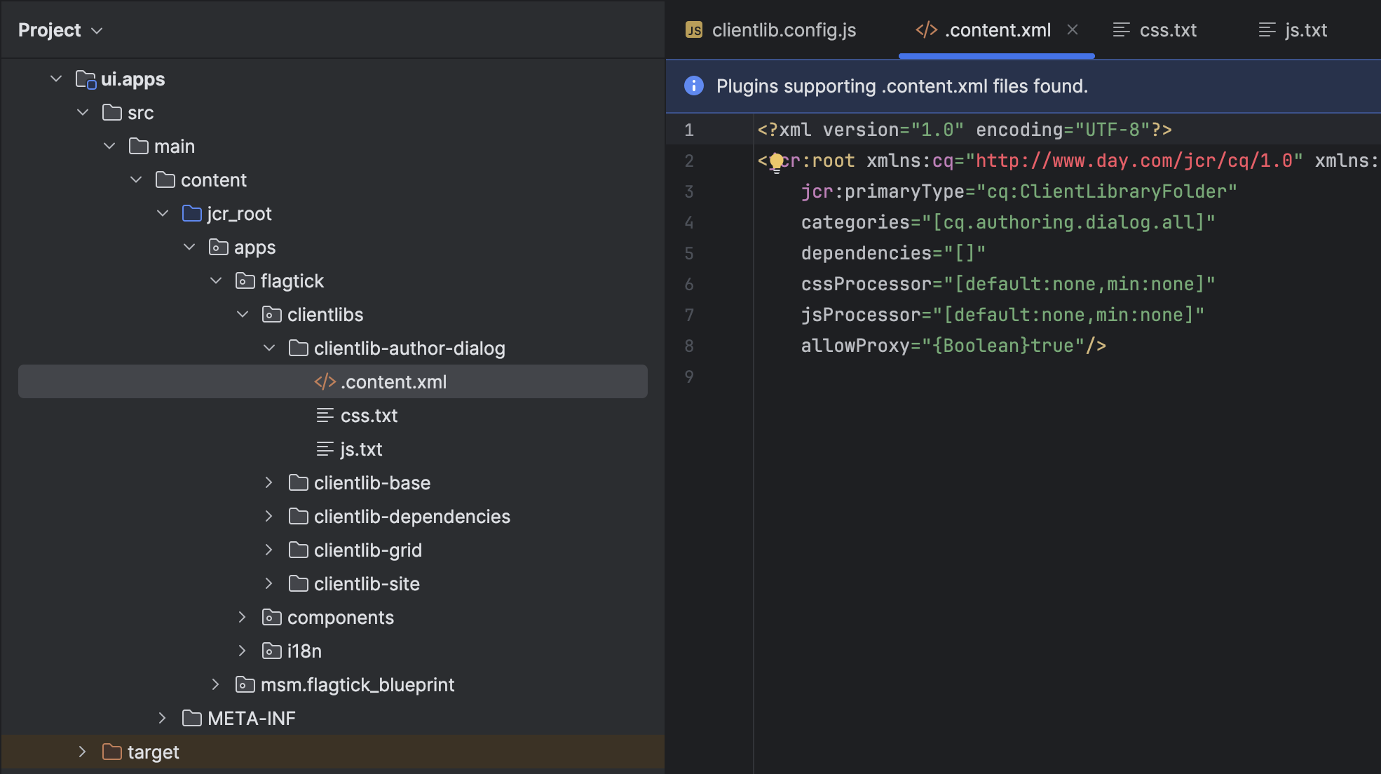
Task: Select the msm.flagtick_blueprint folder
Action: coord(357,685)
